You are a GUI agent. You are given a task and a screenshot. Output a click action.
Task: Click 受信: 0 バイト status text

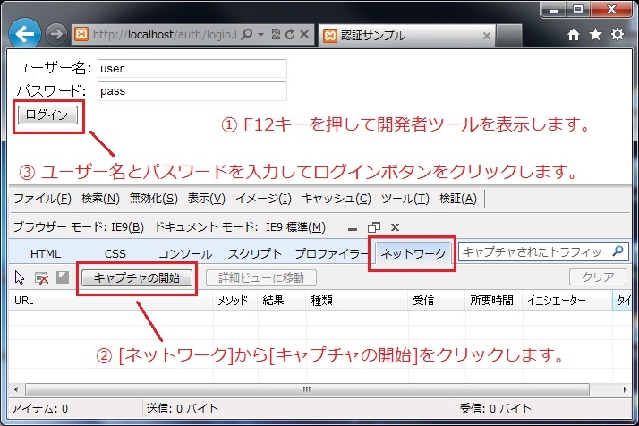click(496, 408)
